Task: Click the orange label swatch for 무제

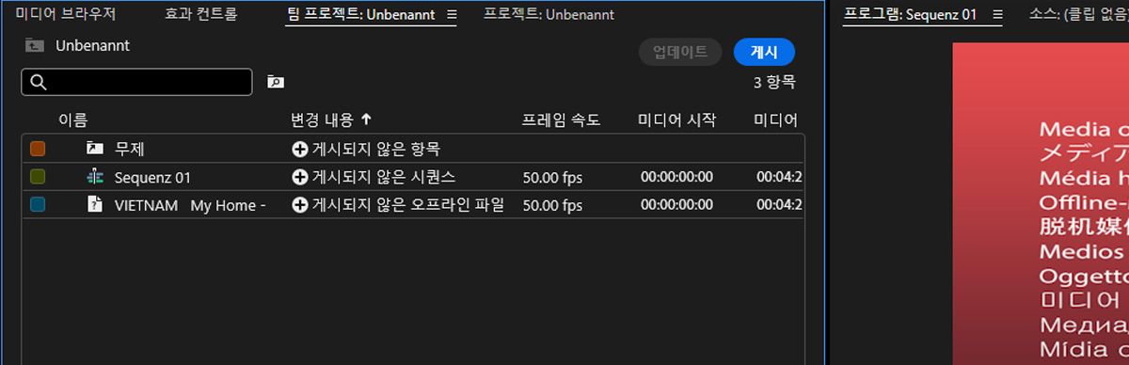Action: (x=38, y=149)
